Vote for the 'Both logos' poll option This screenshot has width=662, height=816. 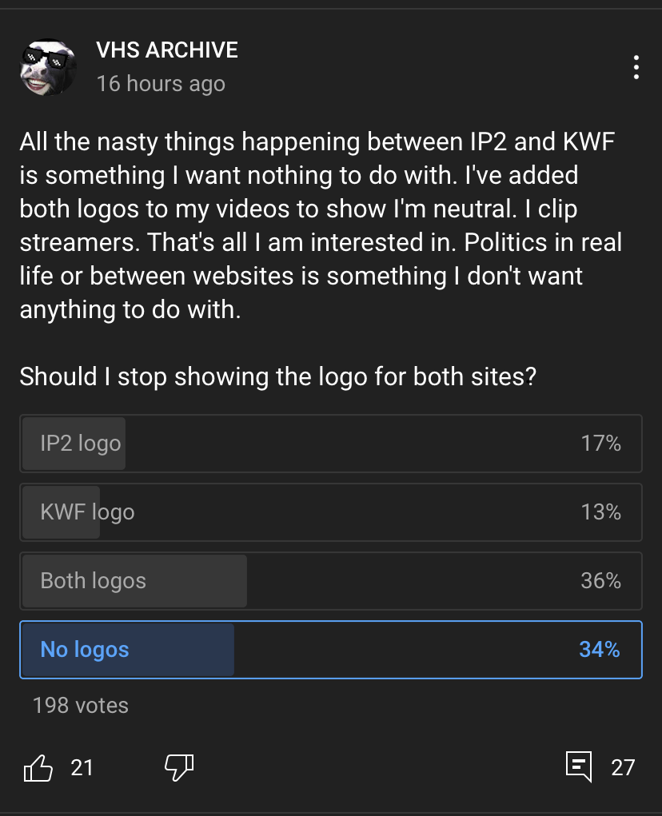(331, 581)
